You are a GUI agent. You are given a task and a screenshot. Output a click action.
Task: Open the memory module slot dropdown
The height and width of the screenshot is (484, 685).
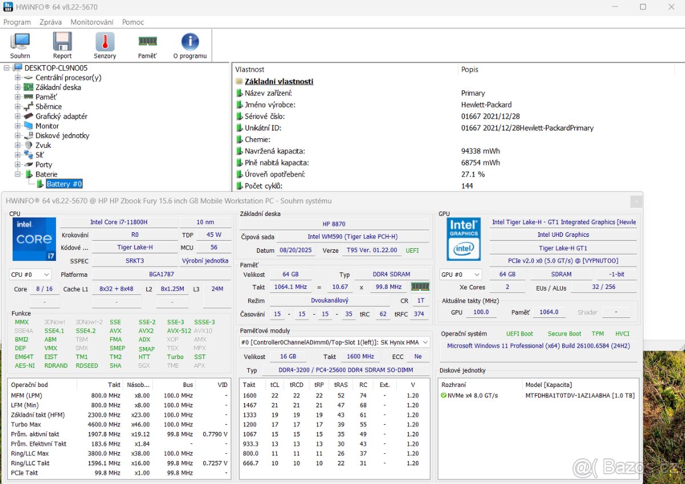[426, 342]
